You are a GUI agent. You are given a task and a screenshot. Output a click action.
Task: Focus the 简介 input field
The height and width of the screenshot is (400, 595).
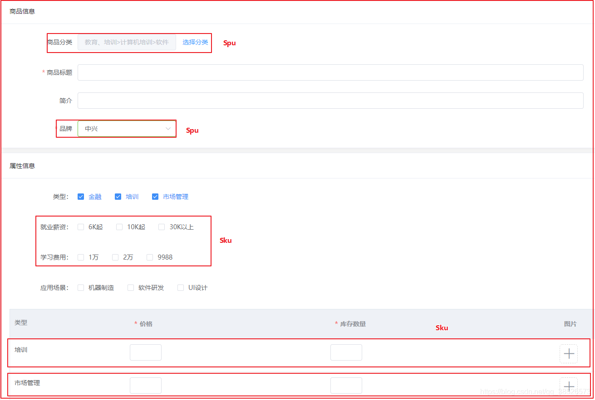point(330,101)
